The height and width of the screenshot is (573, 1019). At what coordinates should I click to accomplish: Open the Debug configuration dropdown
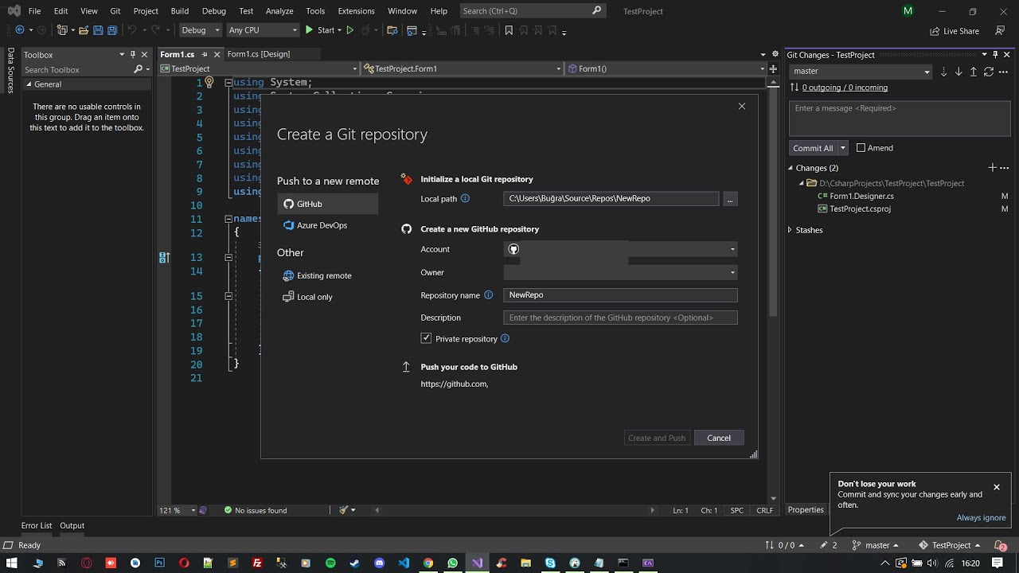click(200, 30)
